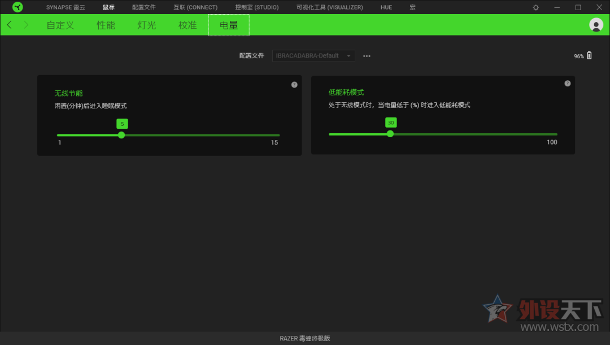Switch to 性能 tab

106,25
